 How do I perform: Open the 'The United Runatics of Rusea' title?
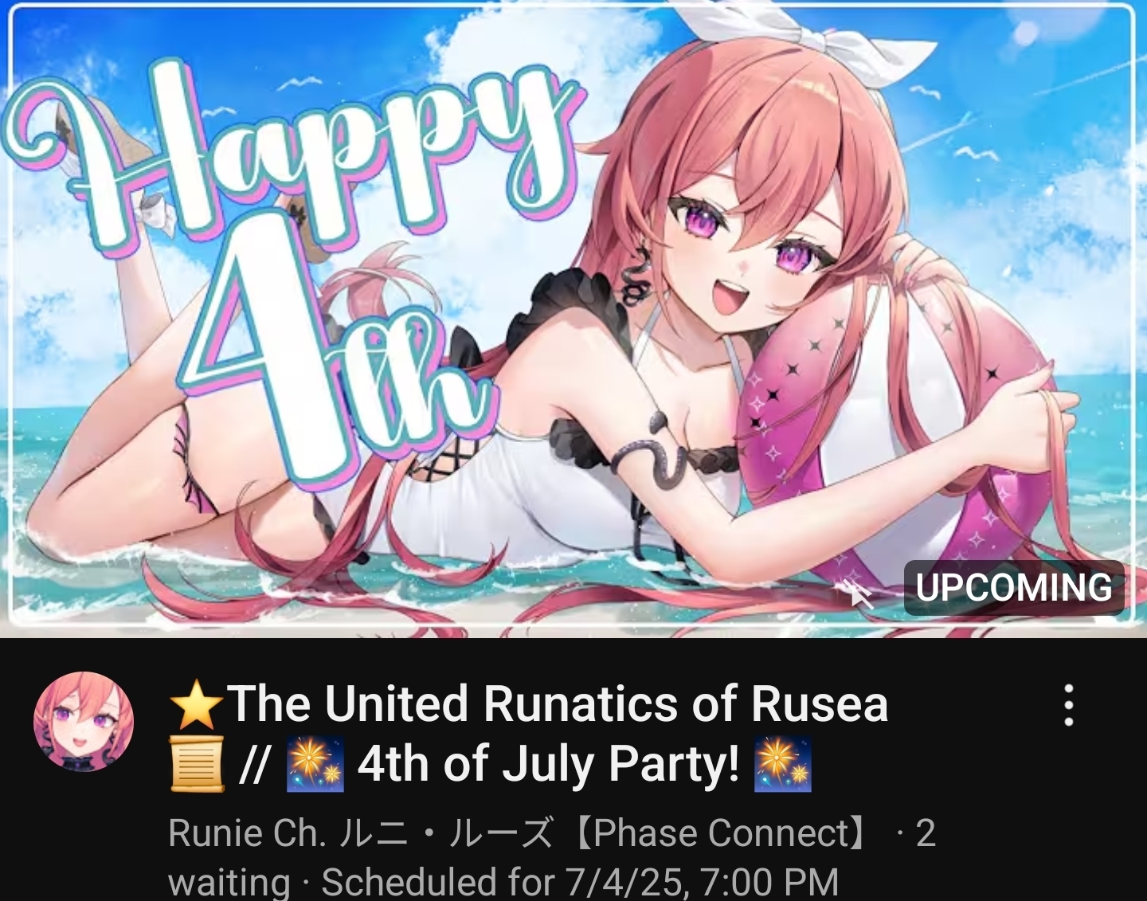(x=558, y=705)
